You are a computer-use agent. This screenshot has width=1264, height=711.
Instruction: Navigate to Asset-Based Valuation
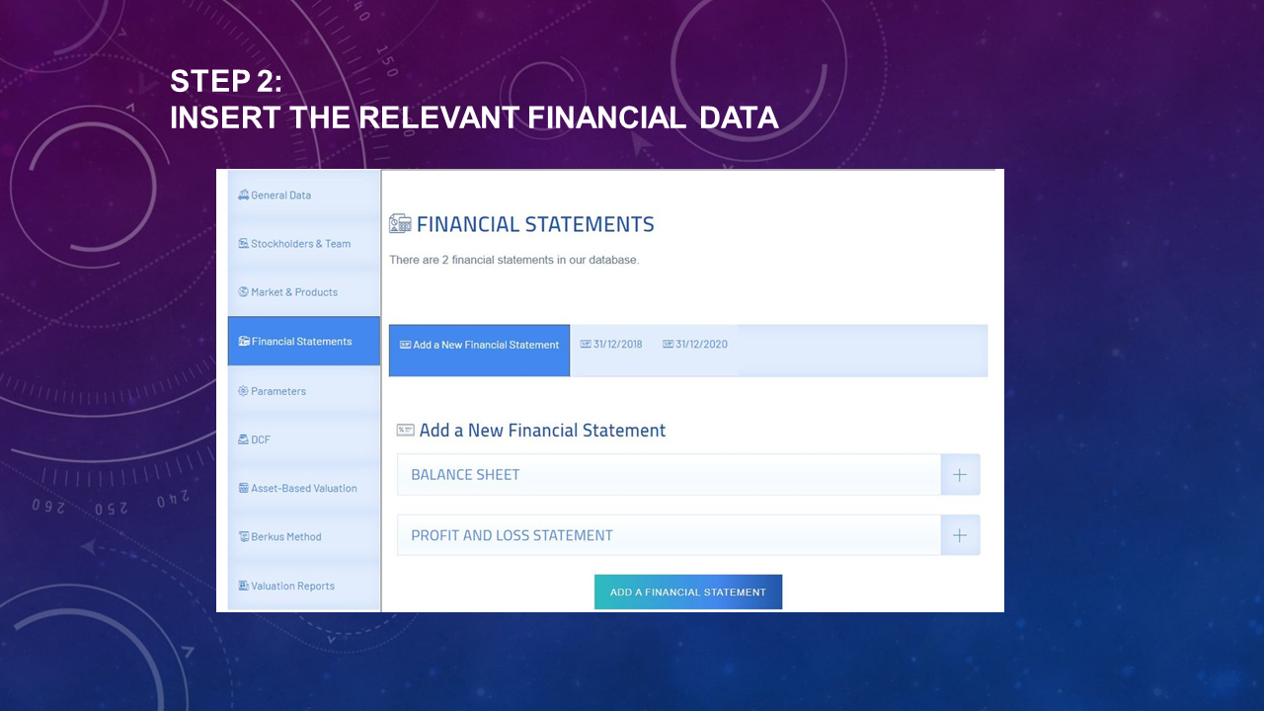point(303,488)
